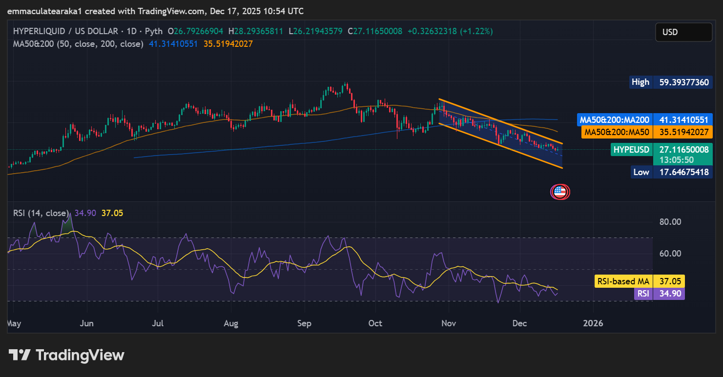This screenshot has height=377, width=723.
Task: Click the High 59.39377360 price label
Action: pos(670,82)
